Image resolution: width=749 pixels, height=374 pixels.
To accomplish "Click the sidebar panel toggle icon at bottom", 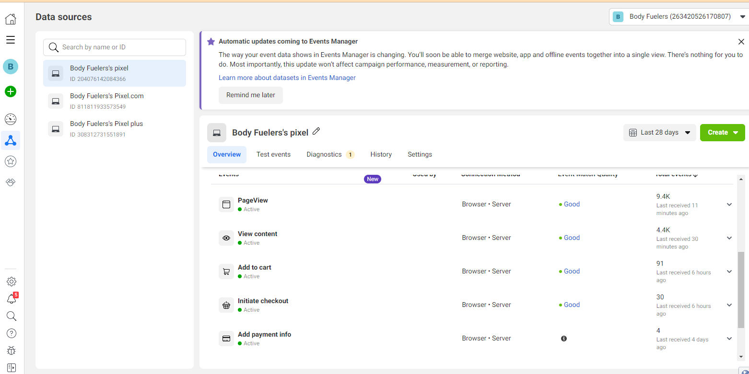I will click(12, 367).
